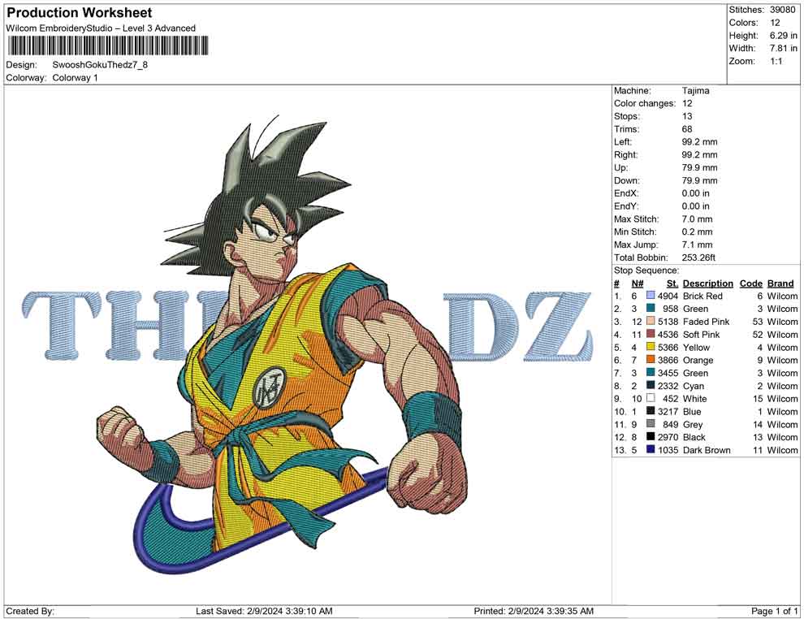The image size is (804, 619).
Task: Select the Up value 79.9 mm
Action: [x=700, y=167]
